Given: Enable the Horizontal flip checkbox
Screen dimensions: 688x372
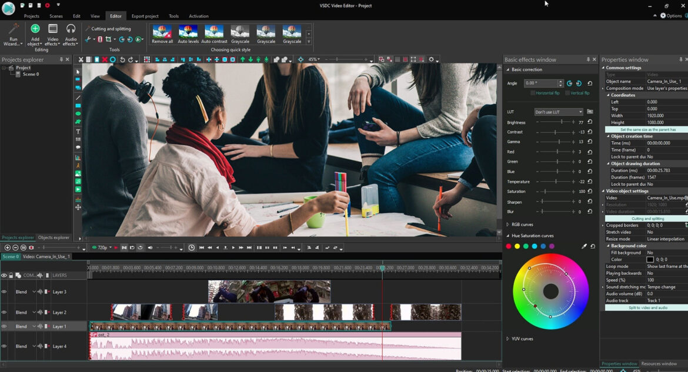Looking at the screenshot, I should click(x=533, y=93).
